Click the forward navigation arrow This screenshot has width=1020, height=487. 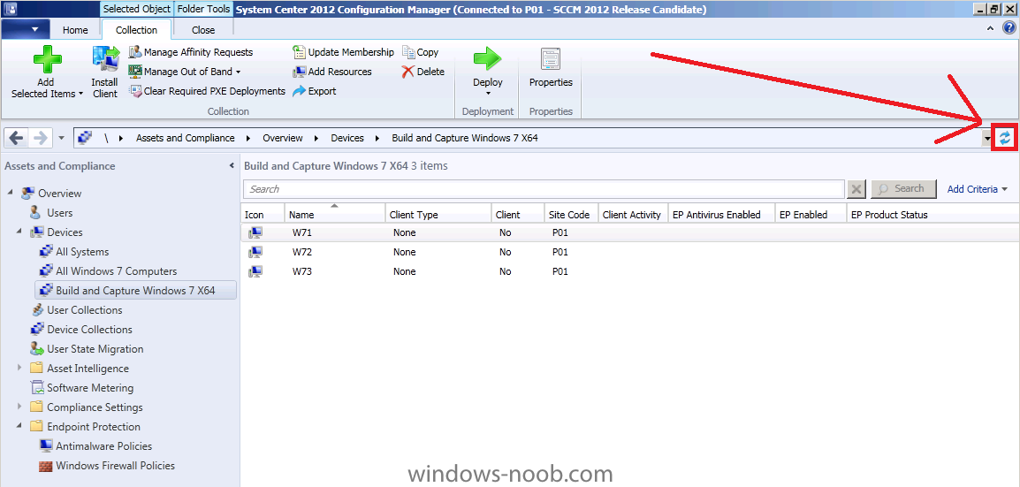coord(40,137)
